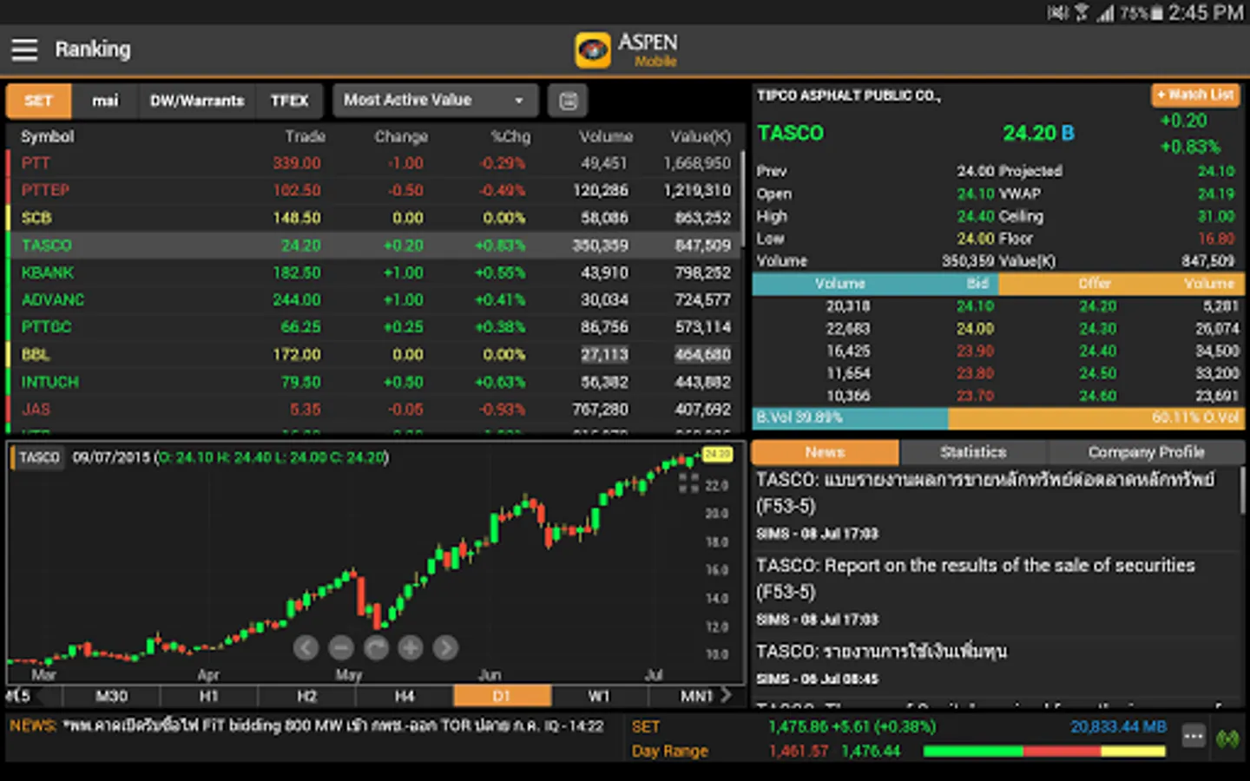The image size is (1250, 781).
Task: Select the H4 chart timeframe
Action: 405,696
